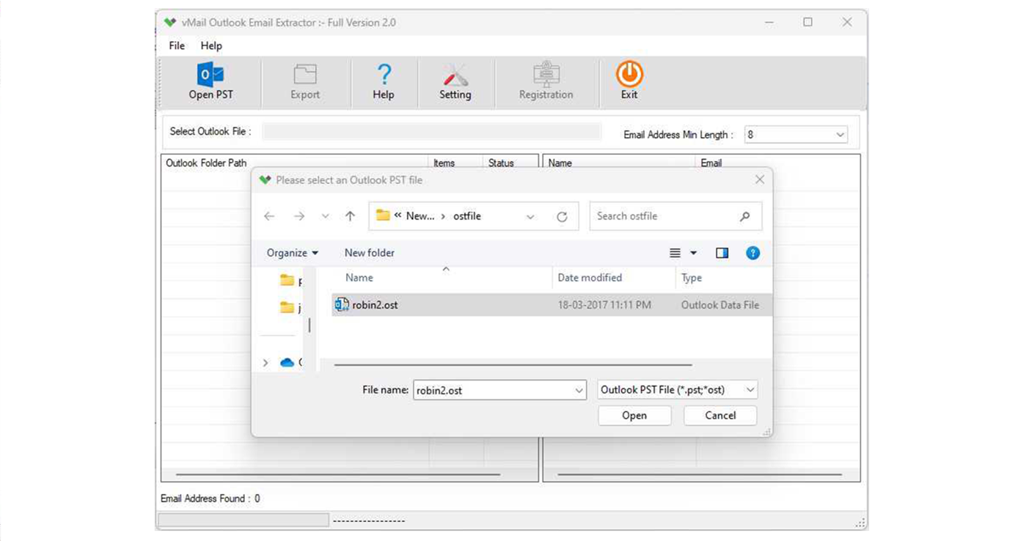This screenshot has width=1026, height=541.
Task: Expand the address bar path dropdown
Action: coord(530,217)
